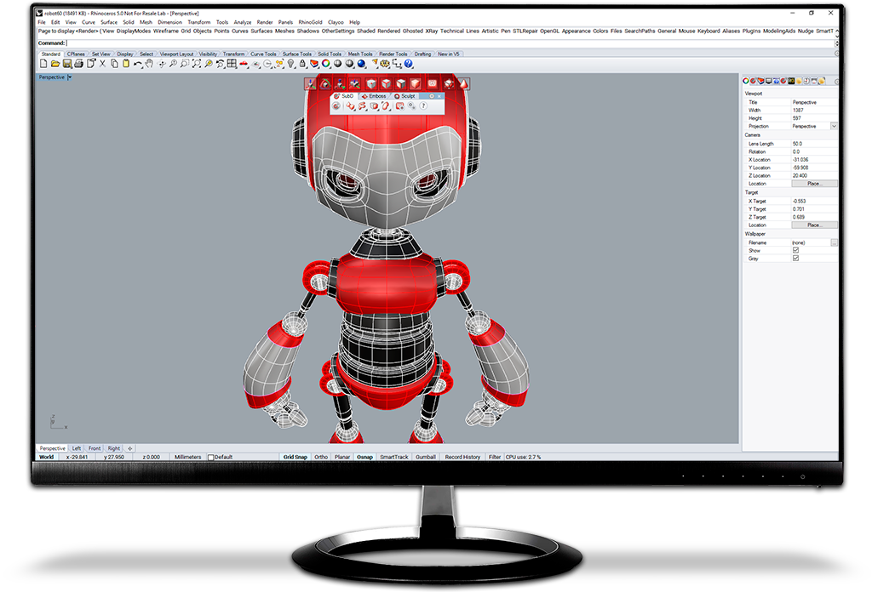This screenshot has width=872, height=592.
Task: Open a file with the folder icon
Action: (x=55, y=64)
